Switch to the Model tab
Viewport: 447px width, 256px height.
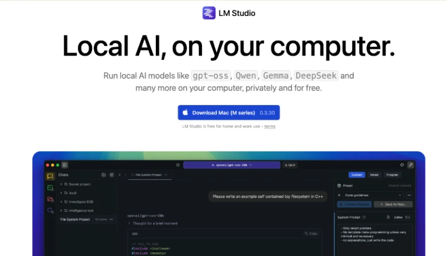coord(375,175)
